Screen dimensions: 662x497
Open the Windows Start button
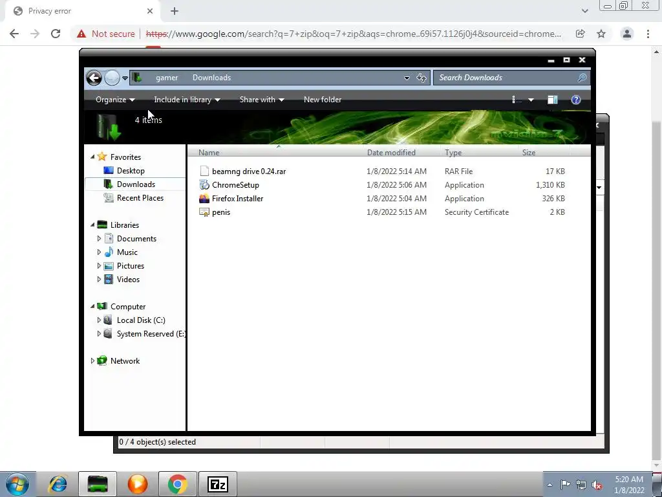tap(17, 484)
